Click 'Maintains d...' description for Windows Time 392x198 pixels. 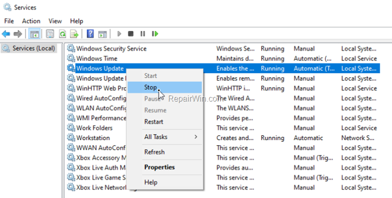coord(235,58)
